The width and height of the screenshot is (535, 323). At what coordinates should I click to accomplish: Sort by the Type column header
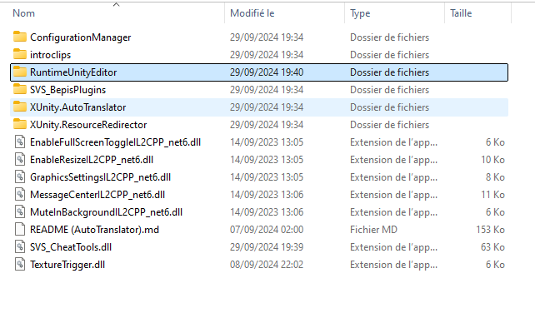(360, 13)
